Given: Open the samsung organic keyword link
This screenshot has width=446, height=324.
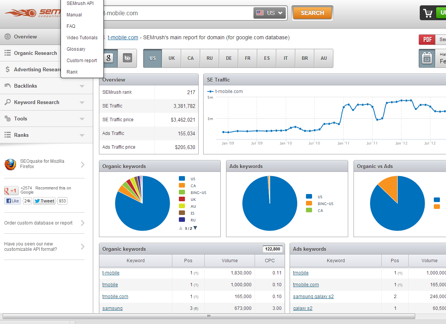Looking at the screenshot, I should pos(112,308).
